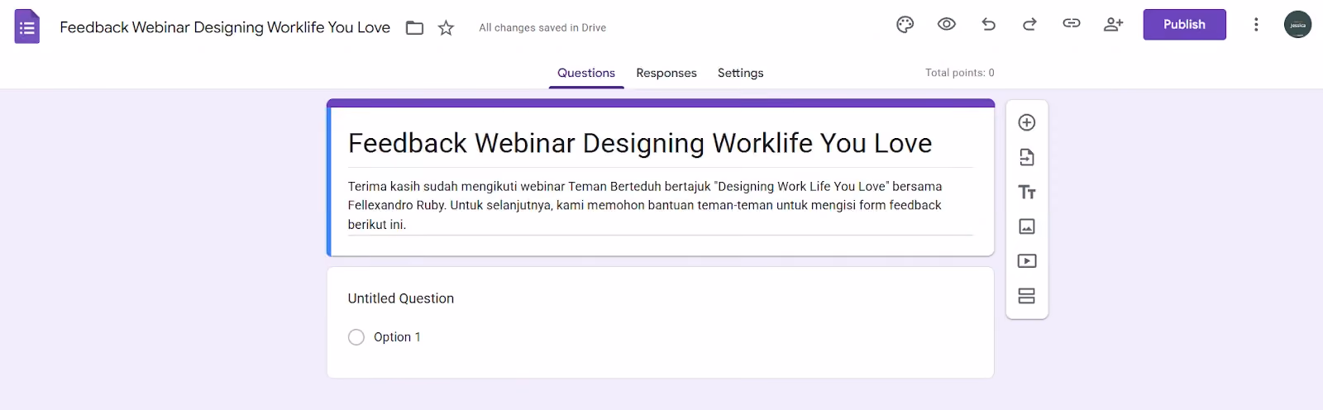Image resolution: width=1323 pixels, height=410 pixels.
Task: Click the All changes saved status
Action: (x=542, y=28)
